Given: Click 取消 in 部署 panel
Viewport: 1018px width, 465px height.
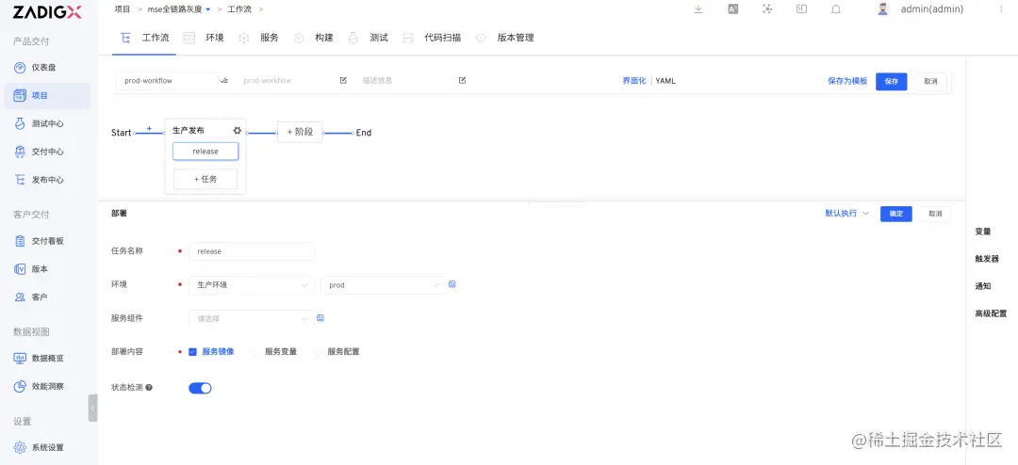Looking at the screenshot, I should click(x=935, y=214).
